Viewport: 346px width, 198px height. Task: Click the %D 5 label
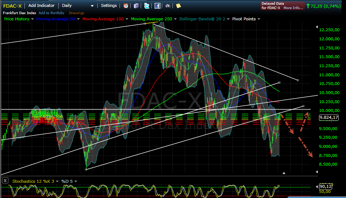(67, 181)
